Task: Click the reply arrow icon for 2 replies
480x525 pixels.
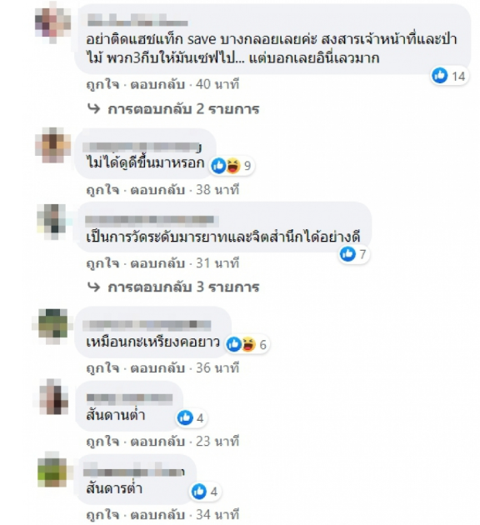Action: [x=93, y=109]
